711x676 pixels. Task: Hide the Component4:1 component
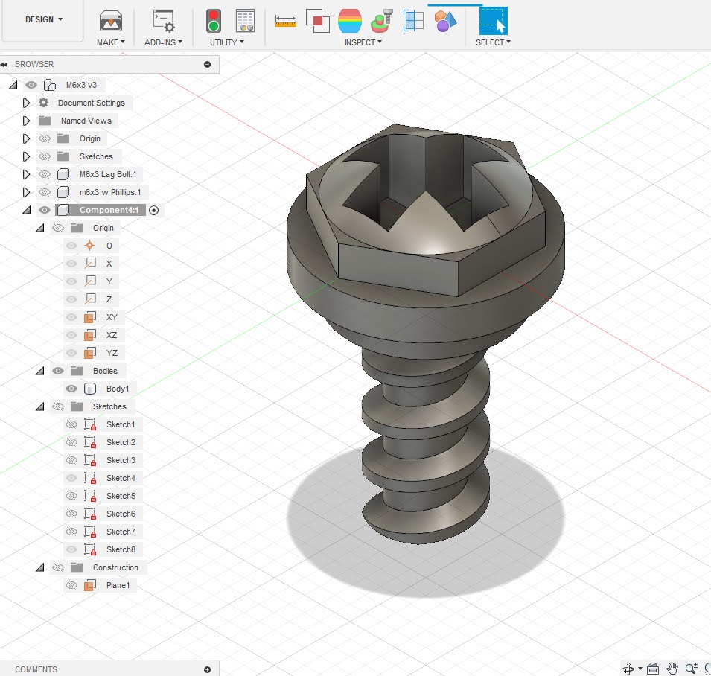point(45,210)
